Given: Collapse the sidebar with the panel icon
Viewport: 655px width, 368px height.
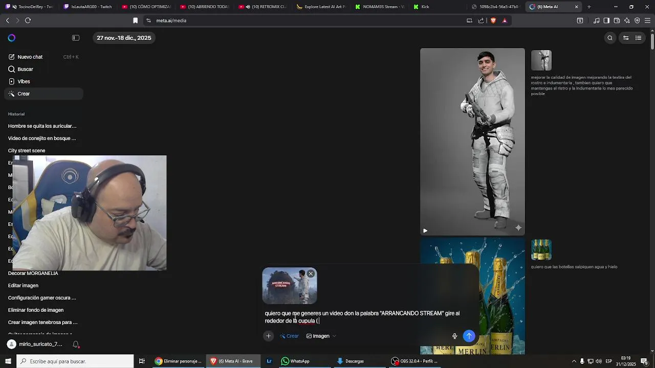Looking at the screenshot, I should 76,38.
